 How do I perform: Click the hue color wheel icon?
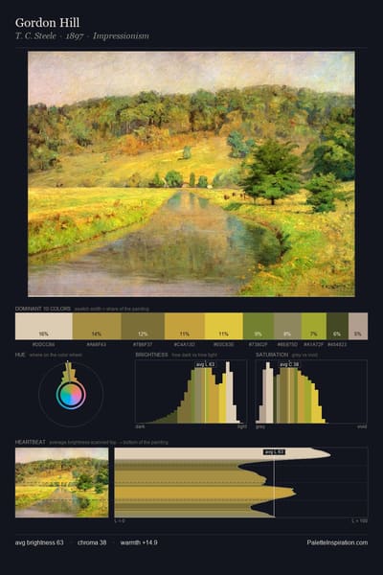tap(71, 395)
